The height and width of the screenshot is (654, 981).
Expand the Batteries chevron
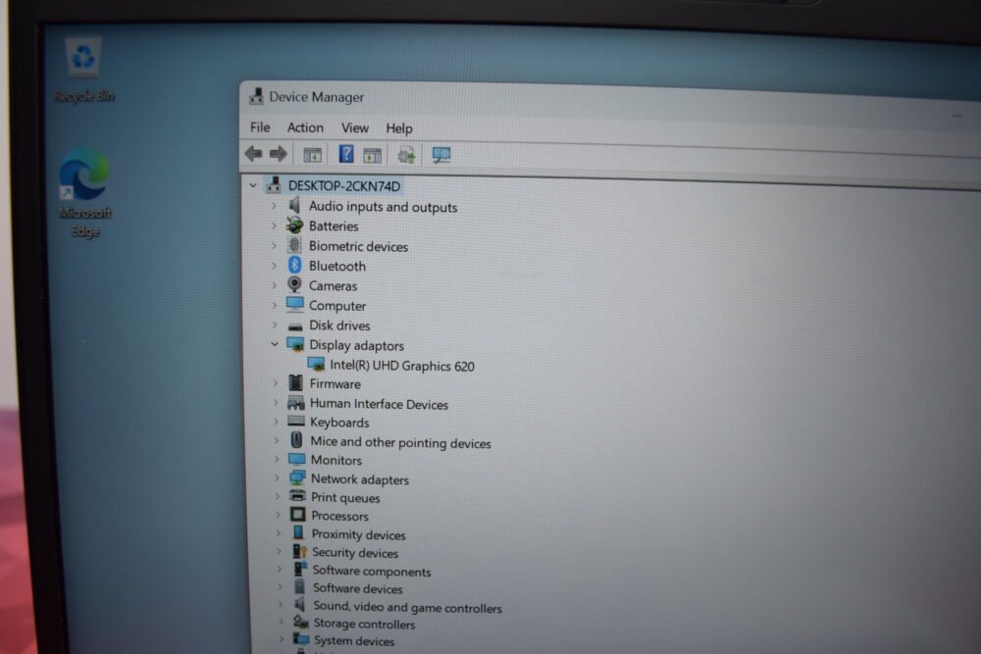(274, 226)
